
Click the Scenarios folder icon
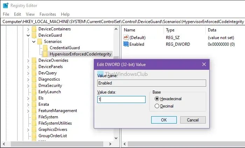(x=40, y=42)
